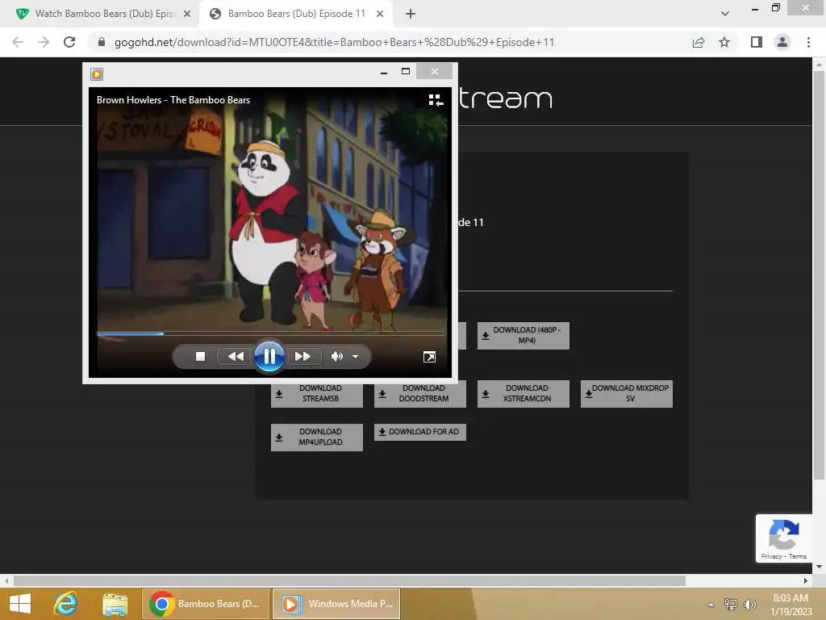View site lock information icon

102,42
